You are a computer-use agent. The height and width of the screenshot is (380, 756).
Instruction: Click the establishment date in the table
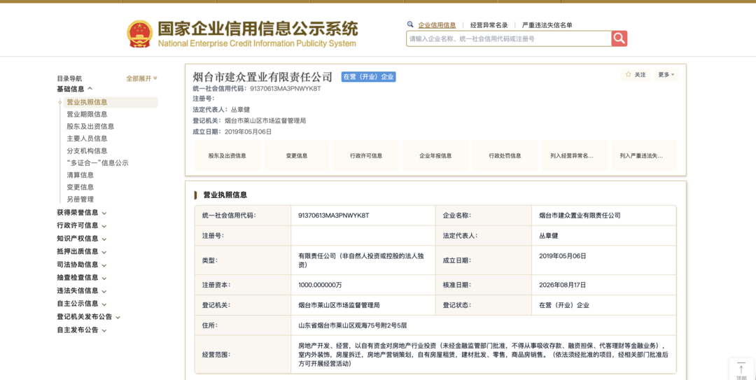[562, 256]
